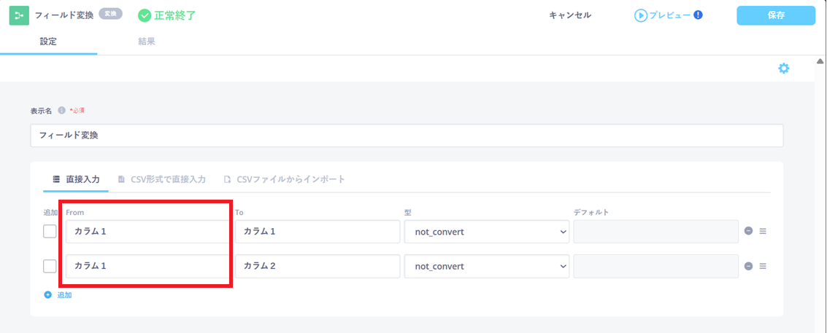The height and width of the screenshot is (333, 827).
Task: Click the 保存 button
Action: tap(775, 15)
